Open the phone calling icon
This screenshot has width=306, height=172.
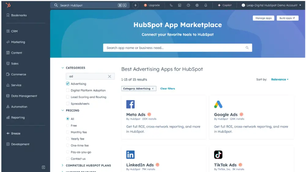[171, 5]
